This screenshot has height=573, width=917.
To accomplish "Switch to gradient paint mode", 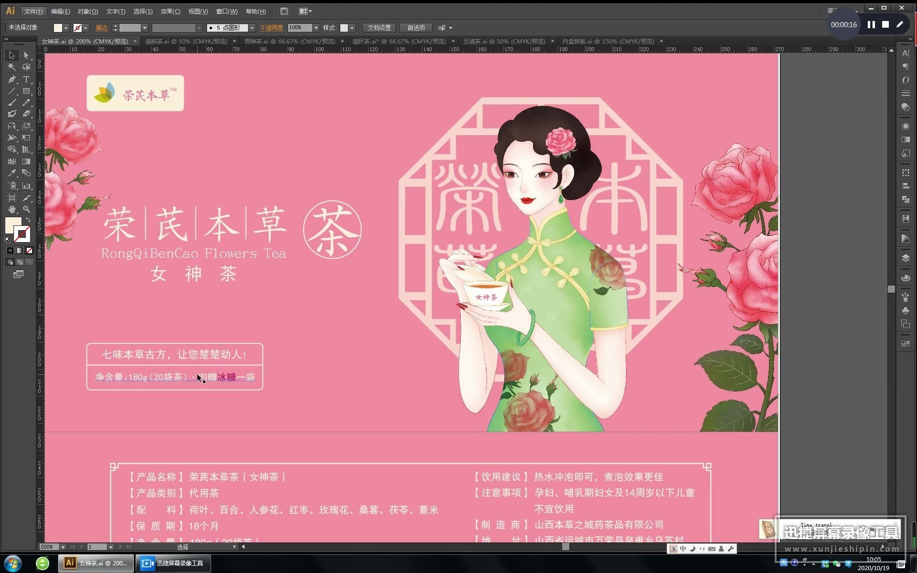I will click(20, 250).
